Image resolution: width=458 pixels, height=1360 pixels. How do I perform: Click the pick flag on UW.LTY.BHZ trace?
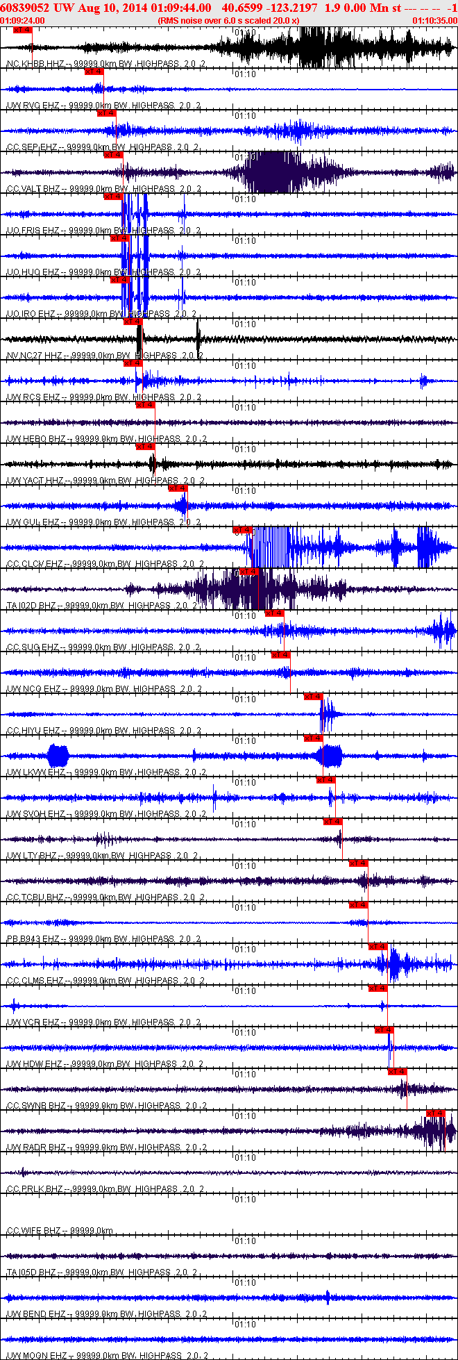pos(333,822)
